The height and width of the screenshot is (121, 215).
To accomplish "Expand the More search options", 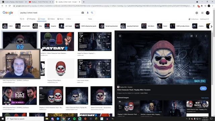I will (x=69, y=19).
